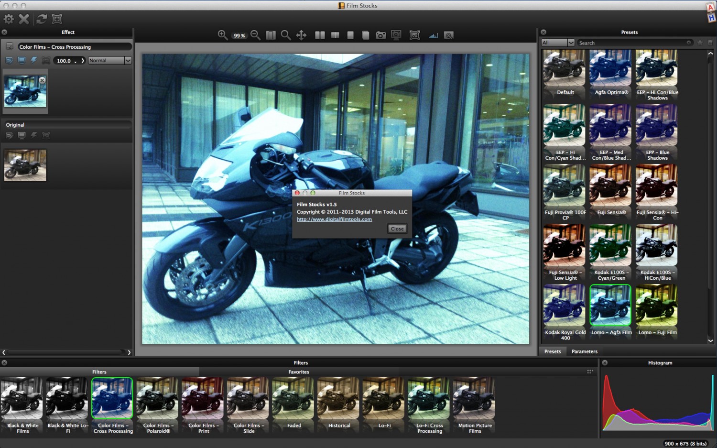This screenshot has height=448, width=717.
Task: Select the Kodak Royal Gold 400 preset
Action: coord(565,312)
